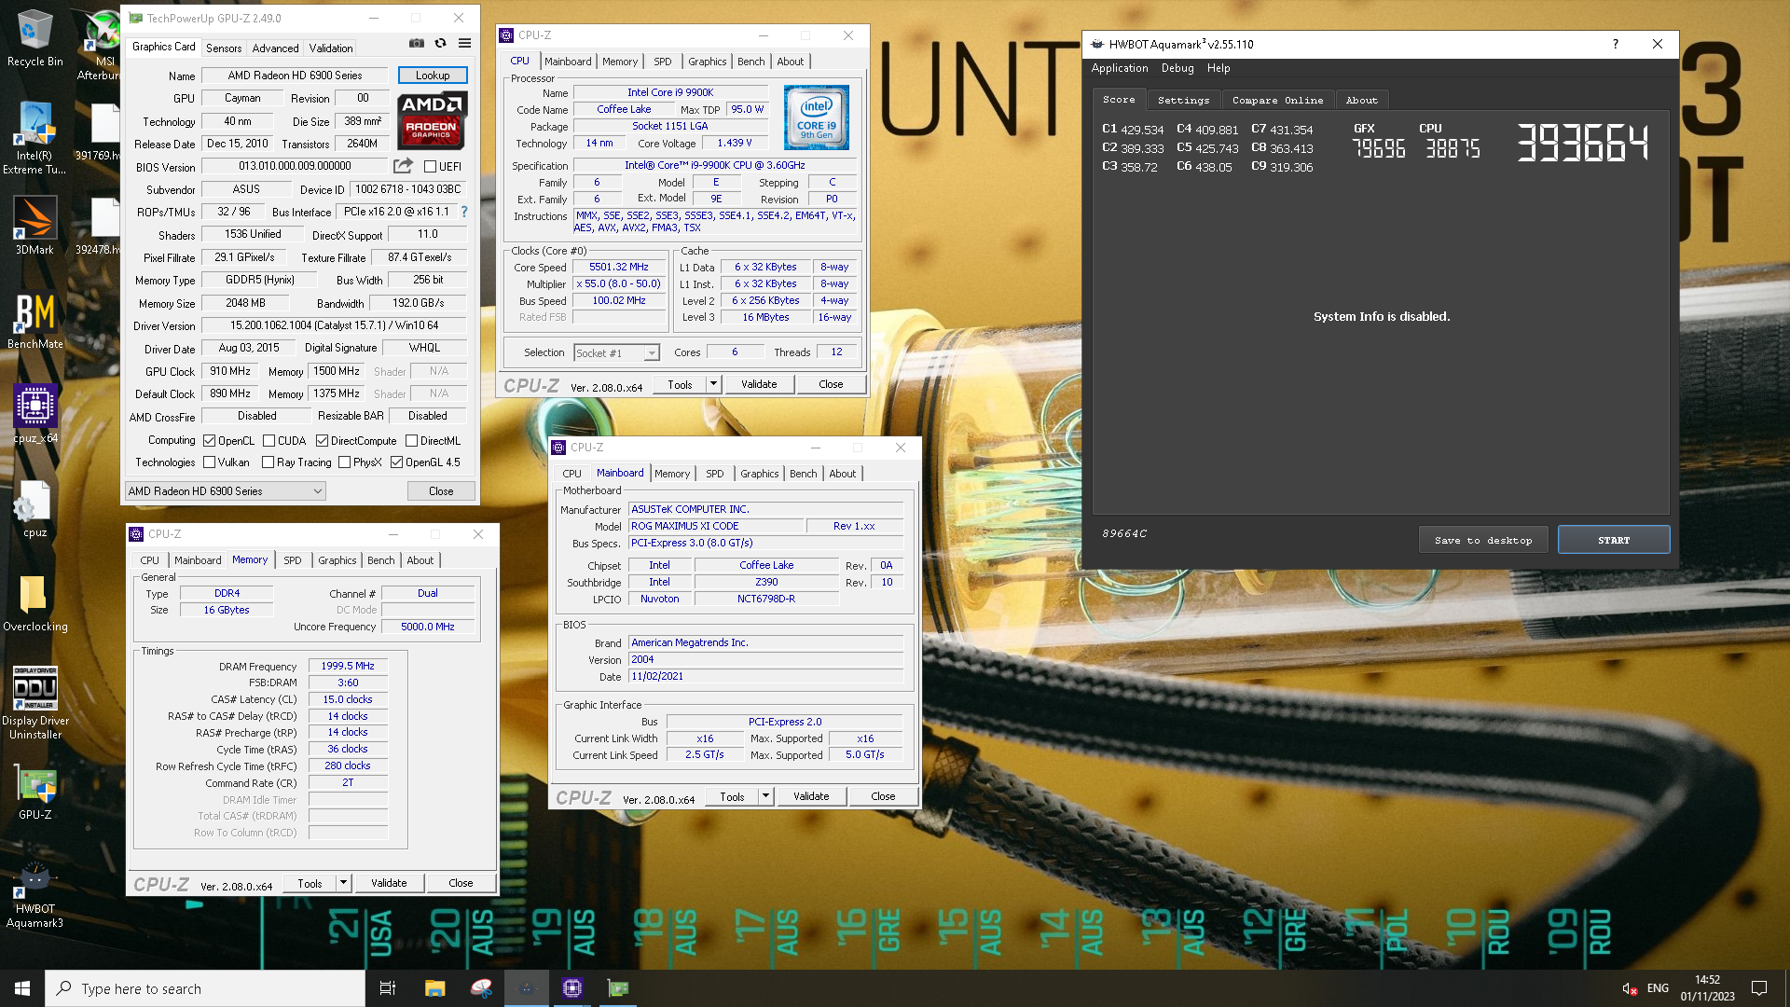
Task: Click the Intel Core i9 logo in CPU-Z
Action: (816, 117)
